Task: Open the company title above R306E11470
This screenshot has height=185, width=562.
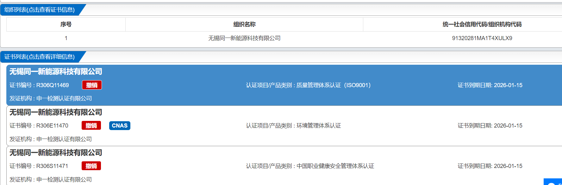Action: pos(56,112)
